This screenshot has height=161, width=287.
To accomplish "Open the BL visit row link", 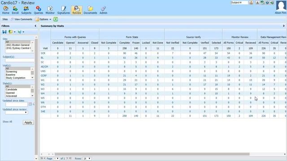I will point(42,58).
